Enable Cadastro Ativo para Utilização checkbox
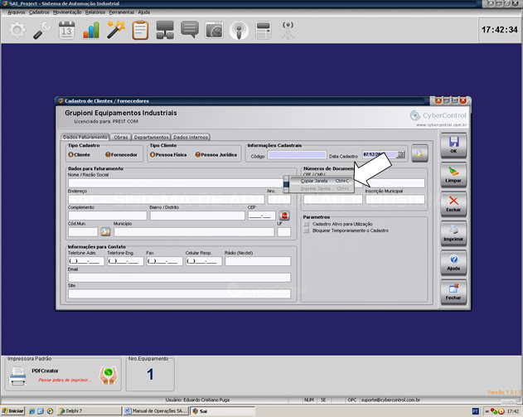Viewport: 523px width, 417px height. coord(306,224)
